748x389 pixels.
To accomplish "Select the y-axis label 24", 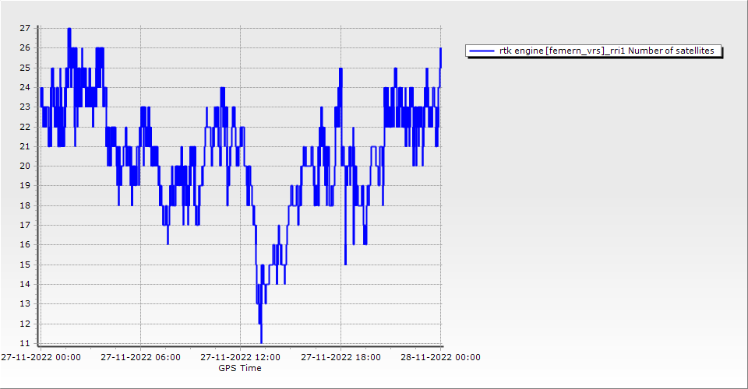I will pos(24,88).
